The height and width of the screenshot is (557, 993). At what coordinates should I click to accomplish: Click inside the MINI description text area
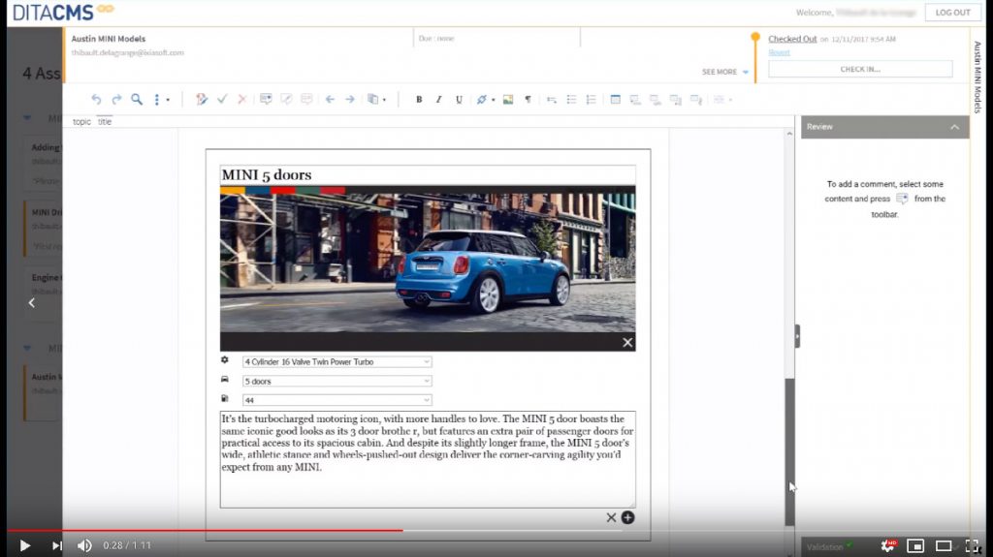tap(428, 459)
